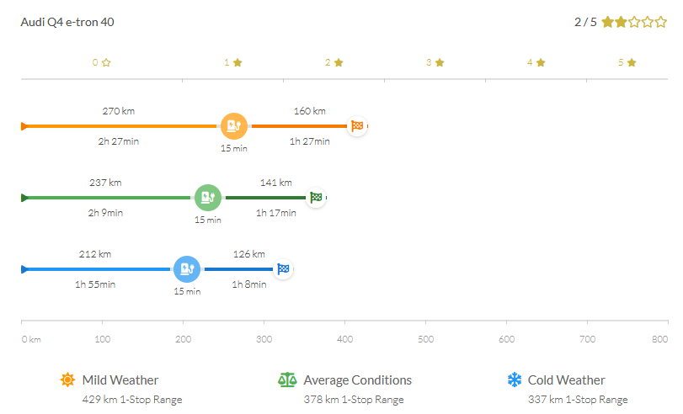Screen dimensions: 683x414
Task: Click the blue start arrow marker
Action: point(24,269)
